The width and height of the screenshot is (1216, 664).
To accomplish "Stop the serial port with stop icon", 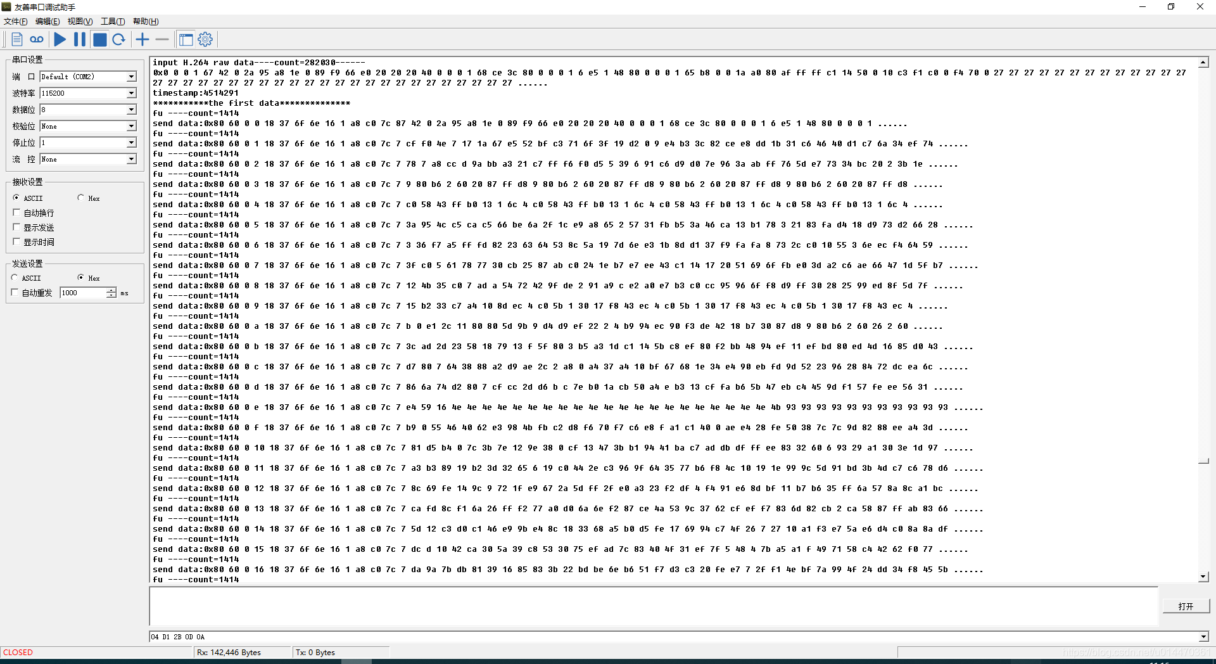I will [x=99, y=39].
